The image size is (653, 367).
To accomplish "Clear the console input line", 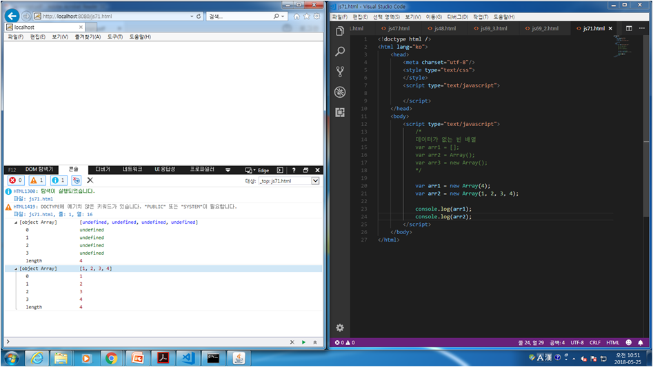I will point(292,342).
